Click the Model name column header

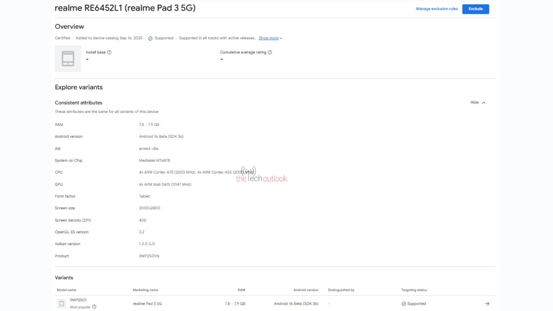pyautogui.click(x=66, y=290)
